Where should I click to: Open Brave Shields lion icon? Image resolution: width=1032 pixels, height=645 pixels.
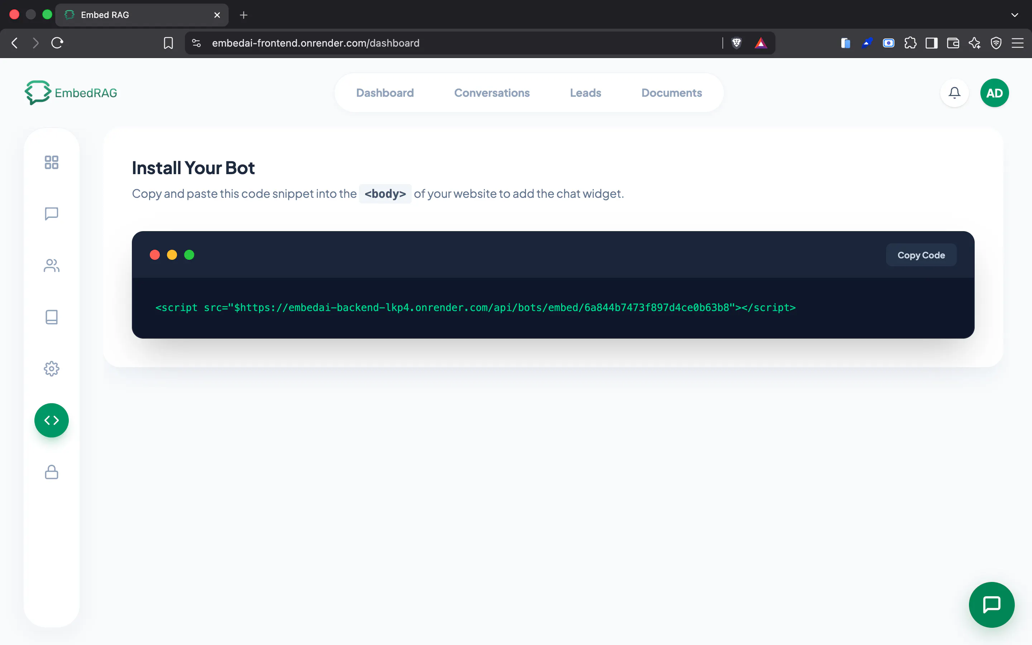pos(736,43)
